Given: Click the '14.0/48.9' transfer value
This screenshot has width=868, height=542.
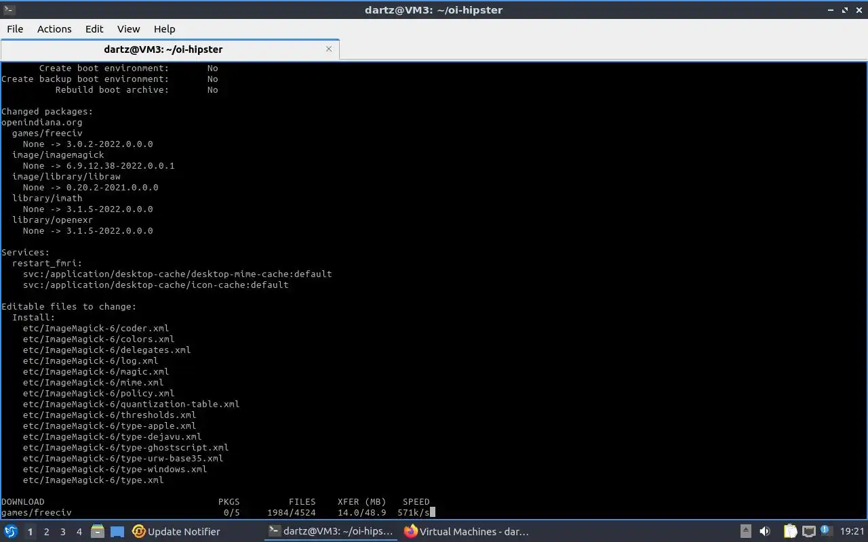Looking at the screenshot, I should (362, 513).
